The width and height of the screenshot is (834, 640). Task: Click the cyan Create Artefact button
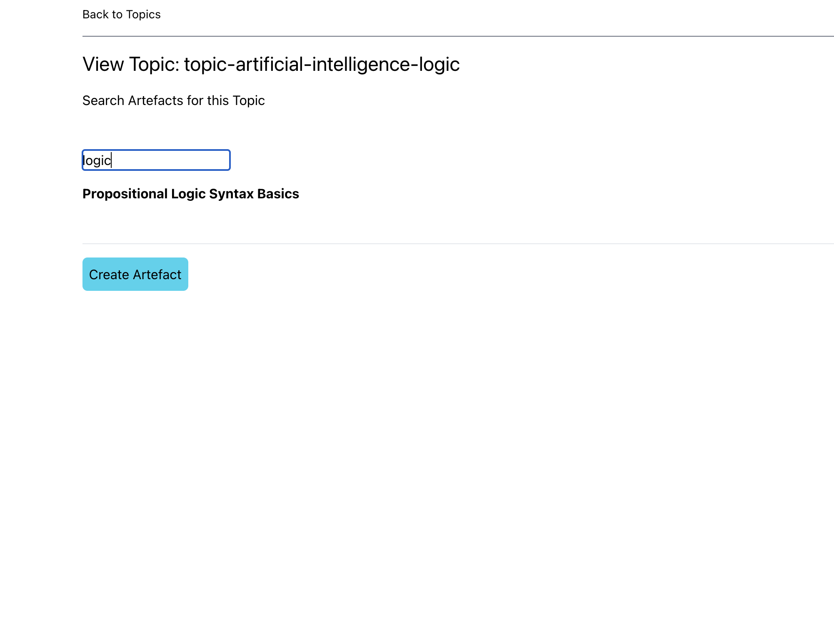tap(135, 274)
